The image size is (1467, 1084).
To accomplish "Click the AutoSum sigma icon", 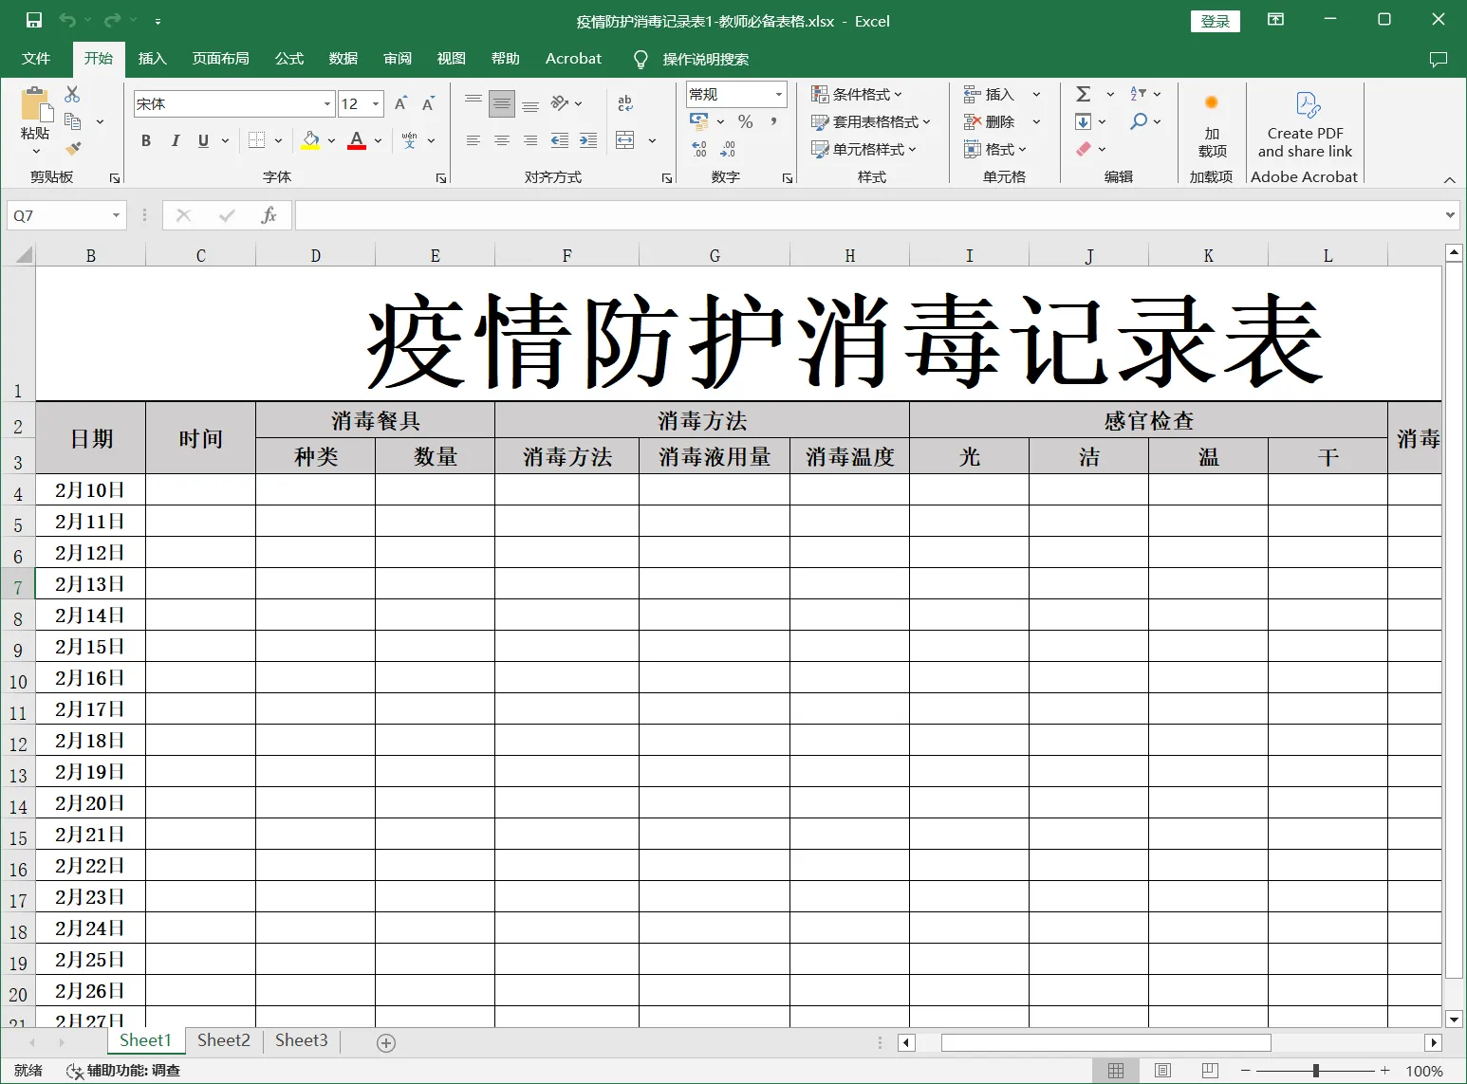I will point(1083,94).
